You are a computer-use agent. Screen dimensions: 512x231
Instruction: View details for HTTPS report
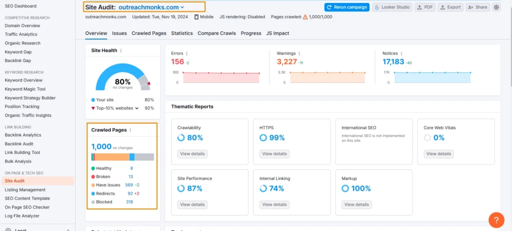coord(274,154)
